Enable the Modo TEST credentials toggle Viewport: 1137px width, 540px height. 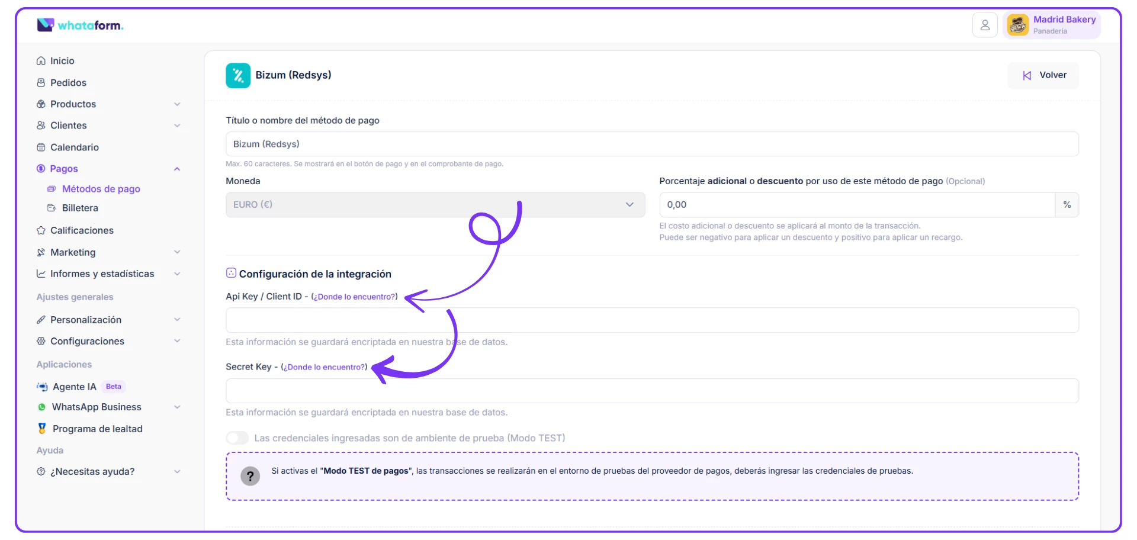237,438
